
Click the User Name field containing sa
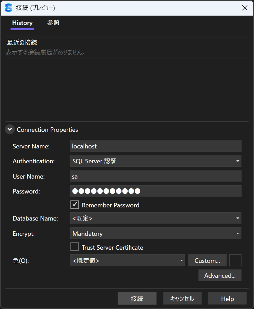click(156, 176)
